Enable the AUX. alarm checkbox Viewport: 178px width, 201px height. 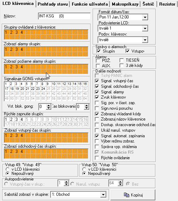point(98,66)
